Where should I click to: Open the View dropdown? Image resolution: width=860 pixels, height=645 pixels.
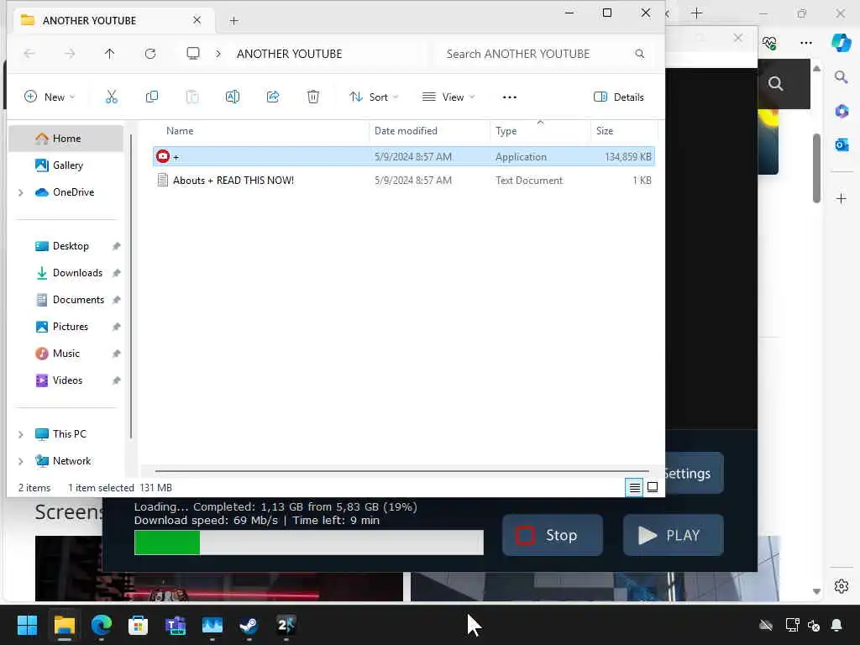[x=448, y=97]
